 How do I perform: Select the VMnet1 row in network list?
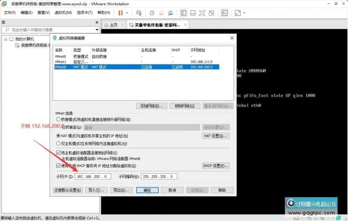(x=137, y=62)
